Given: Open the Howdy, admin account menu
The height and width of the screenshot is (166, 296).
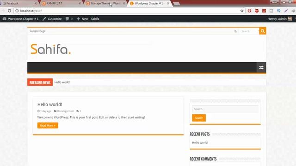Looking at the screenshot, I should pos(279,19).
